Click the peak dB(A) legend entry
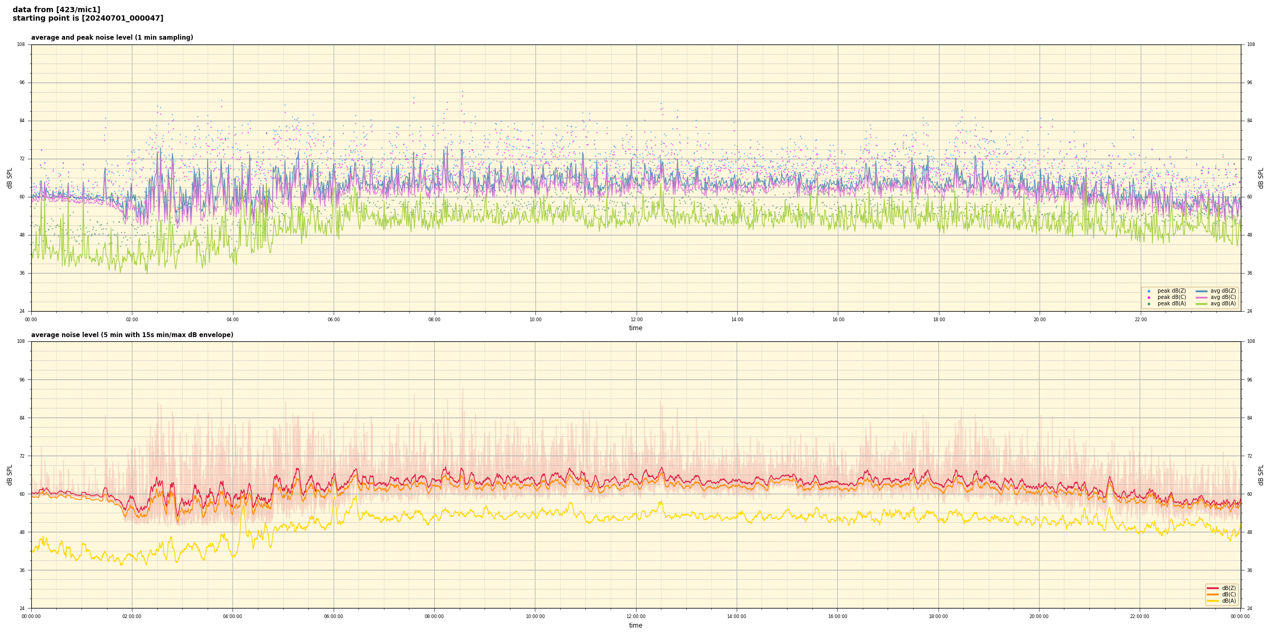The image size is (1271, 635). (1171, 304)
